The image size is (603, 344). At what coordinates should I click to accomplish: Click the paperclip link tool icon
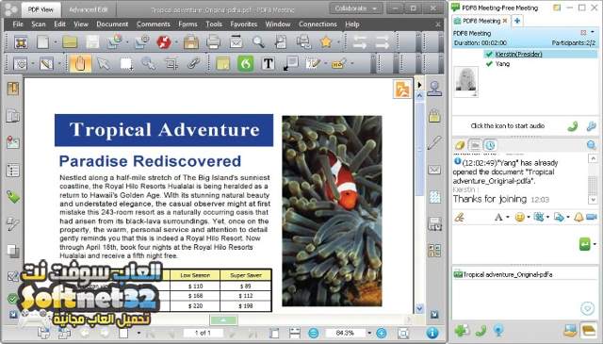(194, 63)
